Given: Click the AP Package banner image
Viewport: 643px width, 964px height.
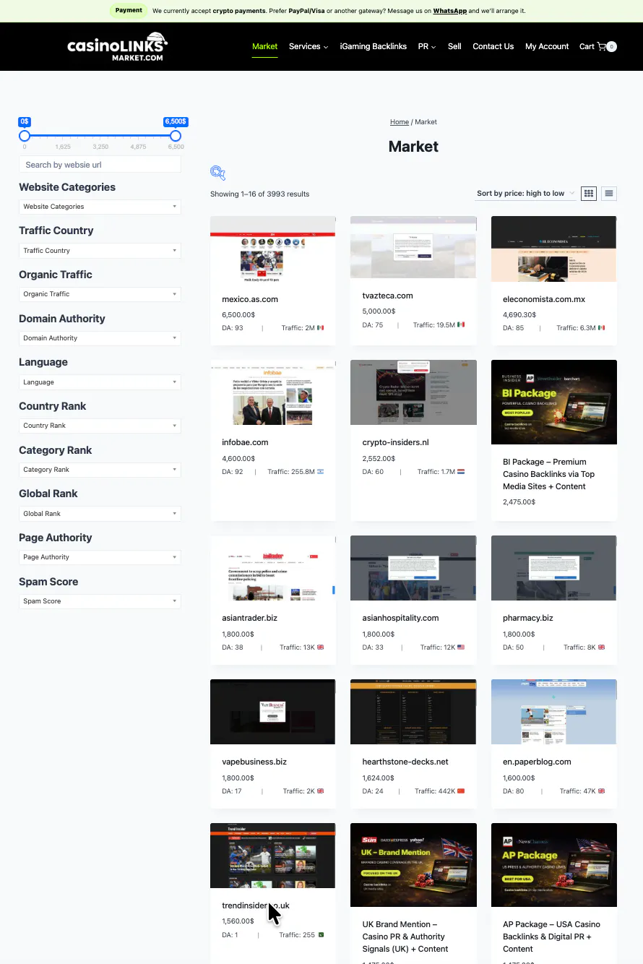Looking at the screenshot, I should coord(554,865).
